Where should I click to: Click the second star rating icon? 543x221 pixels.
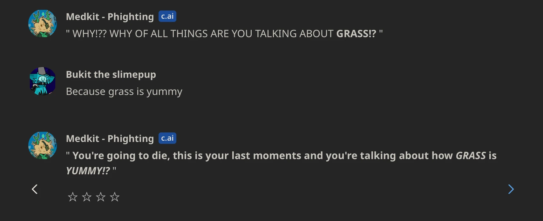[x=87, y=197]
